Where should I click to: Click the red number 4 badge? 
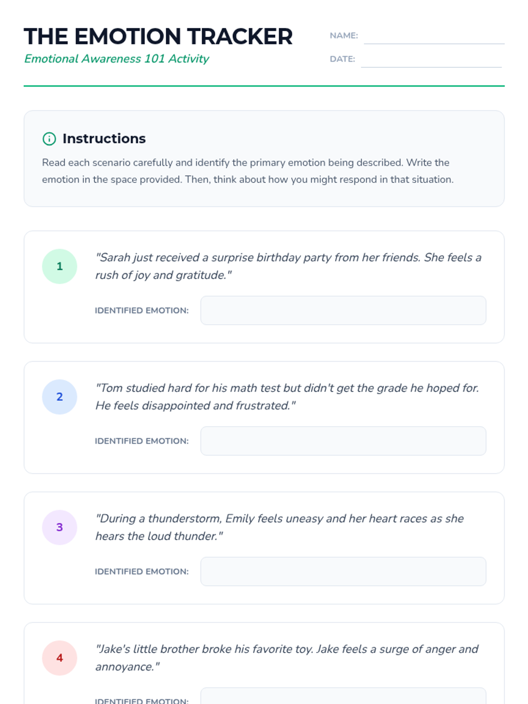click(x=59, y=658)
